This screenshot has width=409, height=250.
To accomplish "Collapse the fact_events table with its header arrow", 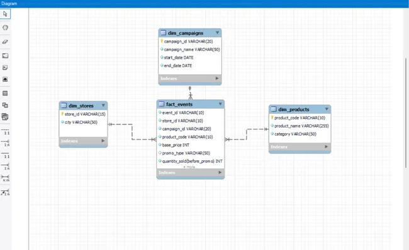I will pyautogui.click(x=220, y=104).
